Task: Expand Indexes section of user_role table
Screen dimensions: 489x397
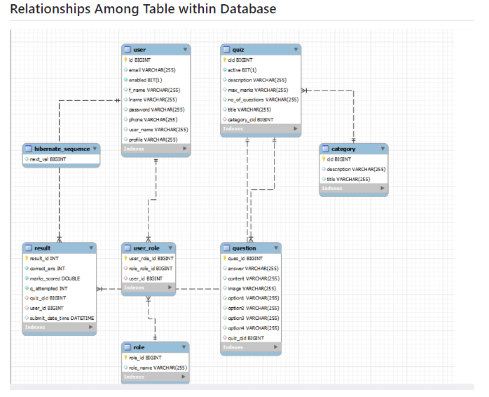Action: [x=170, y=288]
